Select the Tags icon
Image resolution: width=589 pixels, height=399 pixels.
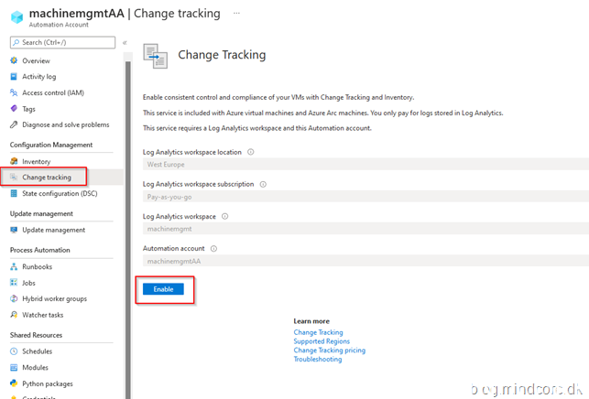pos(14,109)
